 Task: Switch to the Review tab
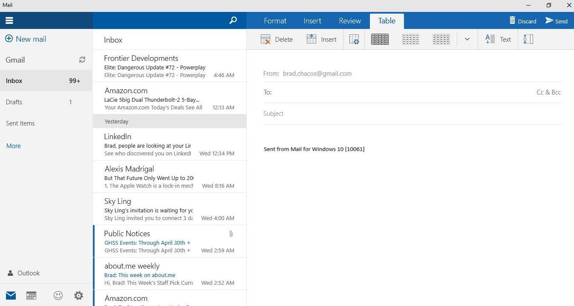pyautogui.click(x=350, y=21)
